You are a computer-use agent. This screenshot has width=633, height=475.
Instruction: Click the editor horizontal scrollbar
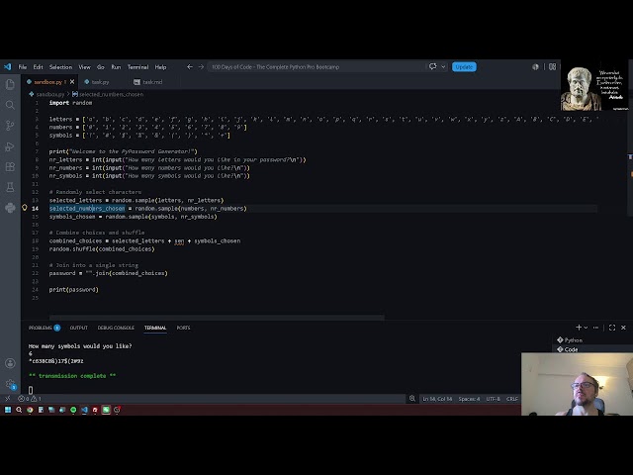click(x=217, y=318)
